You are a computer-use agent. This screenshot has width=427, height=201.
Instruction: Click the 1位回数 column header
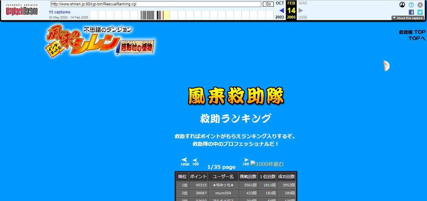click(x=267, y=177)
